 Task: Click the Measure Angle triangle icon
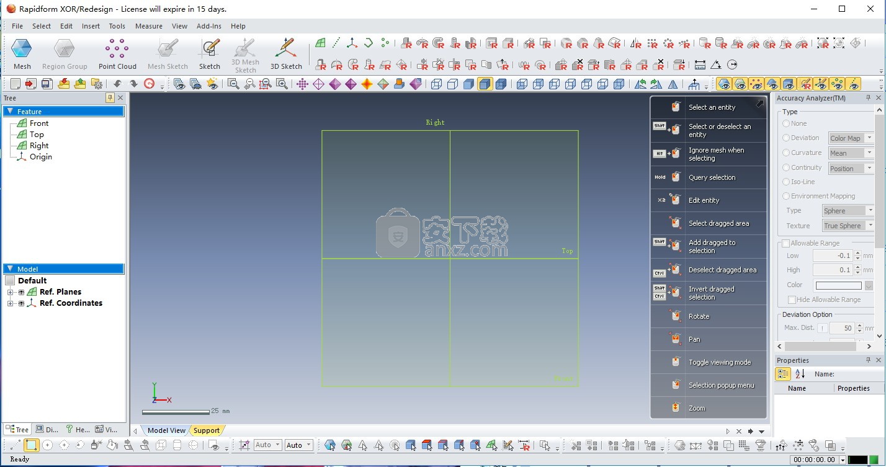point(716,64)
